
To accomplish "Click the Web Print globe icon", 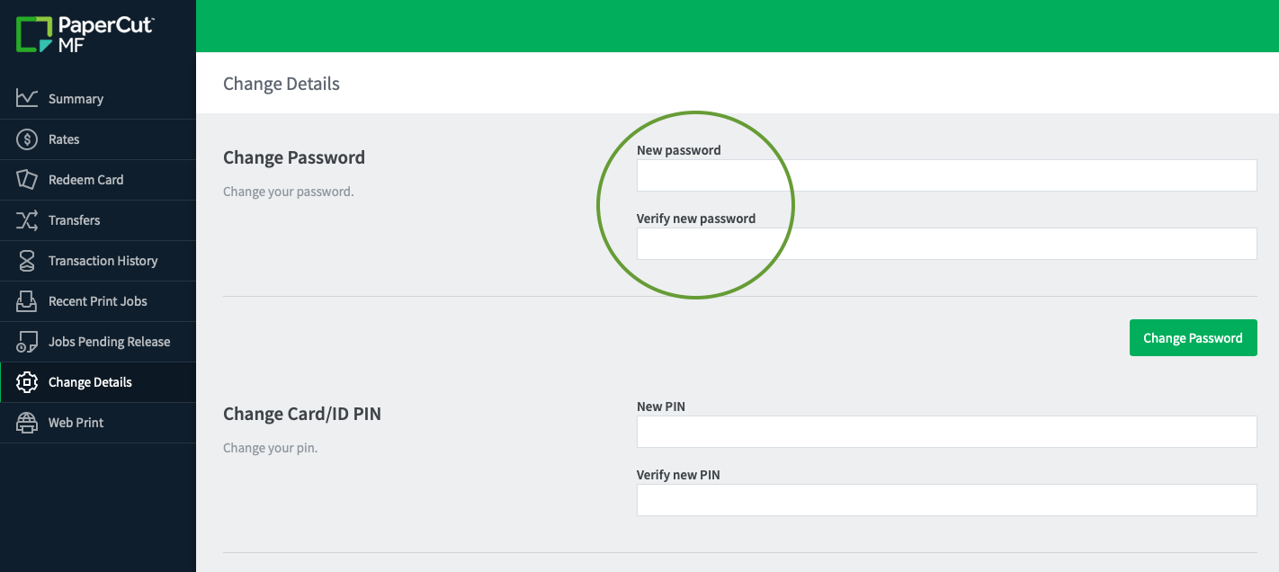I will click(27, 422).
